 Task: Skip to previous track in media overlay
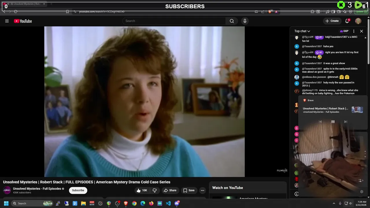coord(320,122)
